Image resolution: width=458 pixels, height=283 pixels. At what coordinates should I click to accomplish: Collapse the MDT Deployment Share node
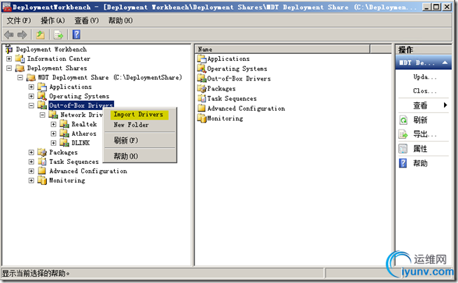tap(20, 77)
